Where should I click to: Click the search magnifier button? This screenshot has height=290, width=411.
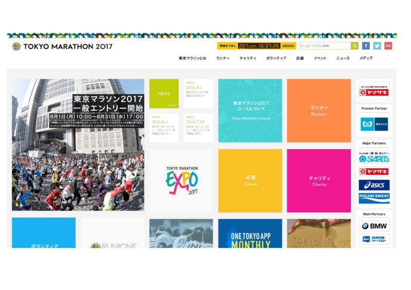(354, 46)
